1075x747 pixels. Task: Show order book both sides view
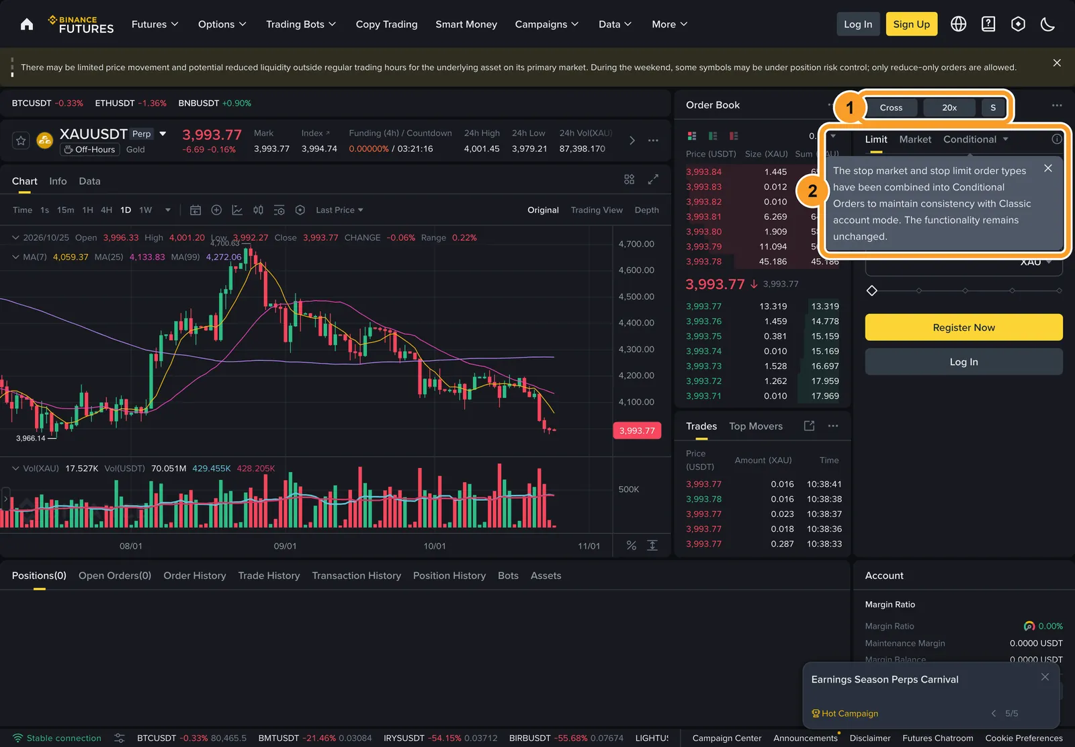692,136
